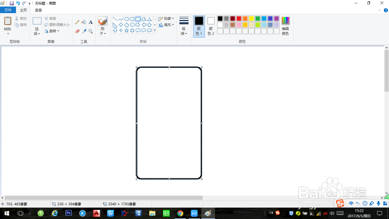Open the Rotate dropdown
This screenshot has height=219, width=389.
(52, 31)
